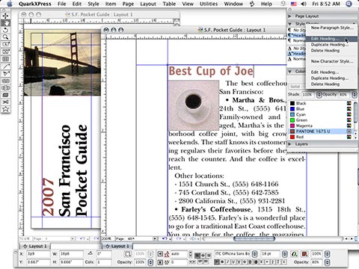The height and width of the screenshot is (269, 359).
Task: Choose New Paragraph Style from context menu
Action: pyautogui.click(x=332, y=28)
